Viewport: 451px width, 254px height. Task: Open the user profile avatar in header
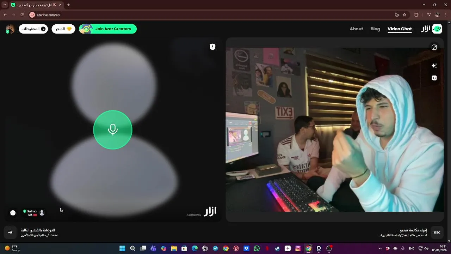click(10, 29)
